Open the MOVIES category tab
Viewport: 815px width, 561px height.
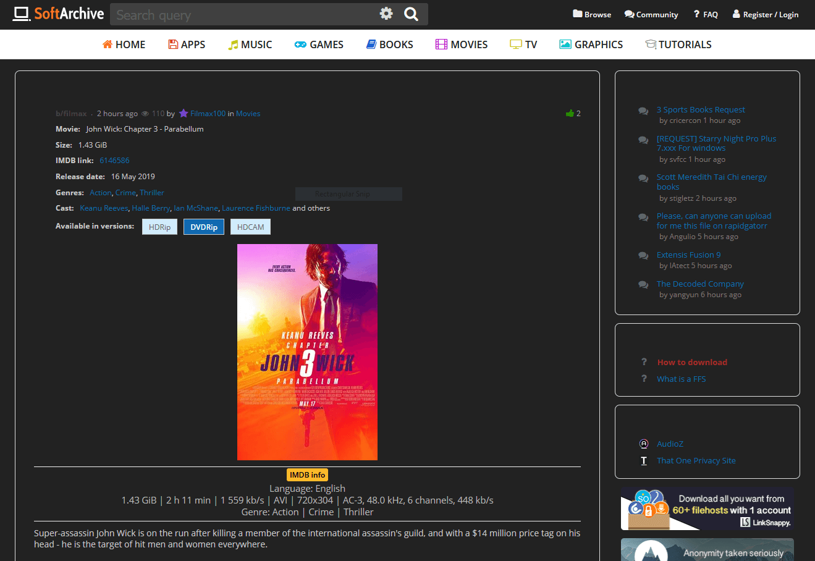[x=462, y=44]
